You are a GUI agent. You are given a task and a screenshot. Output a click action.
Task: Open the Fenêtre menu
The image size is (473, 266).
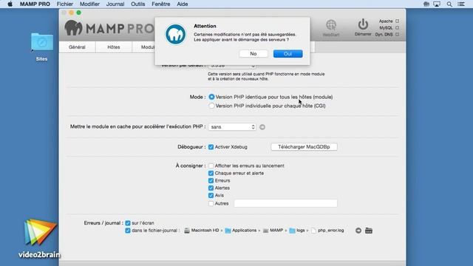click(161, 4)
